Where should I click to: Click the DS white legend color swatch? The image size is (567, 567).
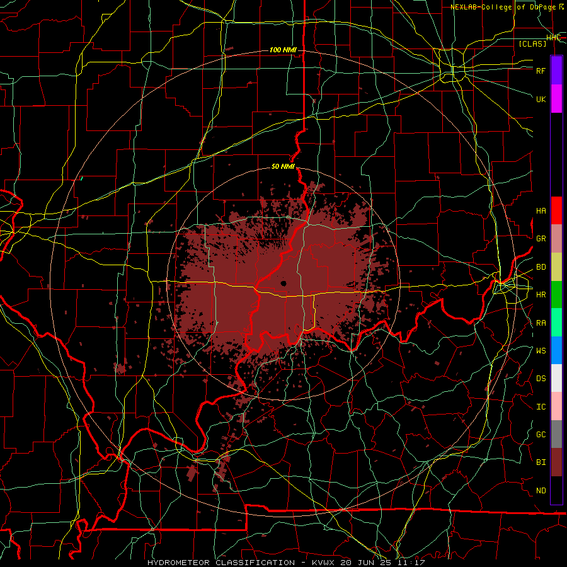click(x=556, y=378)
